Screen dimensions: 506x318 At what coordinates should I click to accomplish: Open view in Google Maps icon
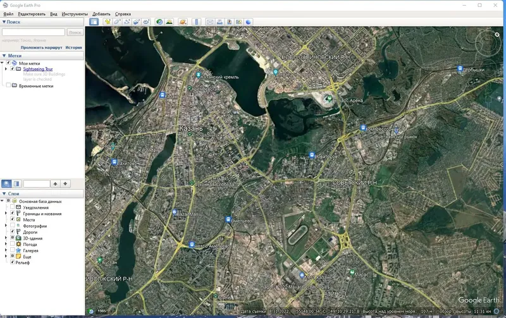pyautogui.click(x=239, y=22)
